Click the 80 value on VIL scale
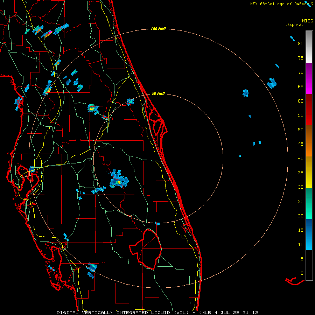Viewport: 315px width, 315px height. pyautogui.click(x=301, y=44)
